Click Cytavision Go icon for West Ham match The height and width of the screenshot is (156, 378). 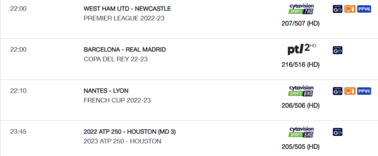[x=338, y=9]
